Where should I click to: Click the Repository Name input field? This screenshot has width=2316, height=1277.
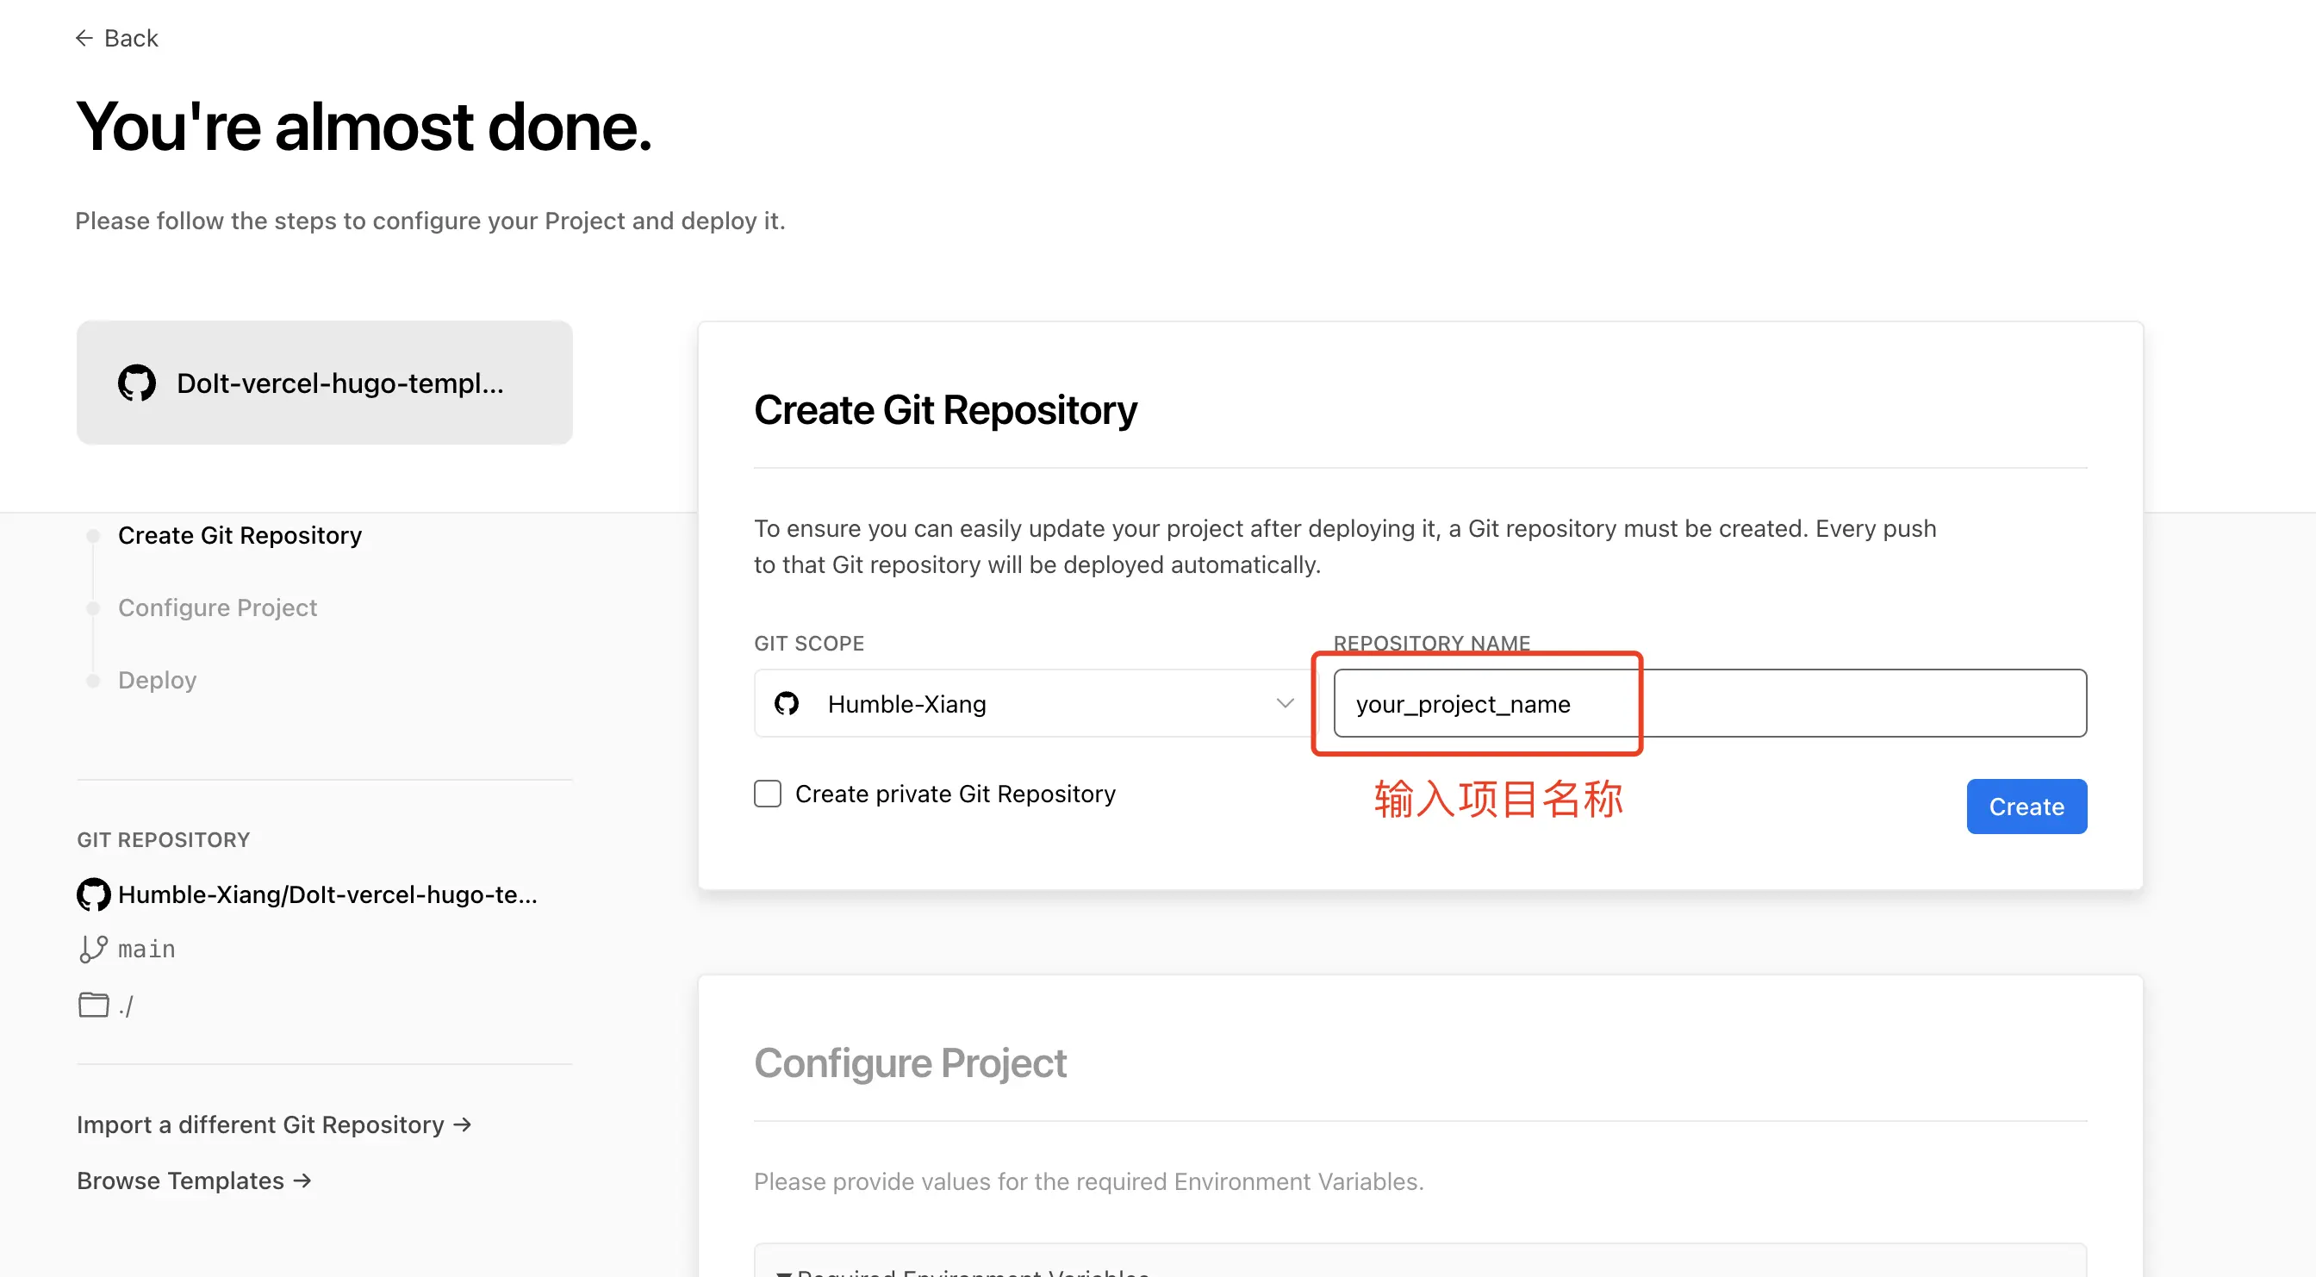[x=1709, y=703]
